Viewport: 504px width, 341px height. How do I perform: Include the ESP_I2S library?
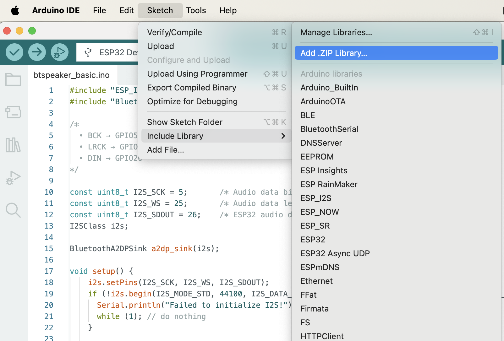397,198
